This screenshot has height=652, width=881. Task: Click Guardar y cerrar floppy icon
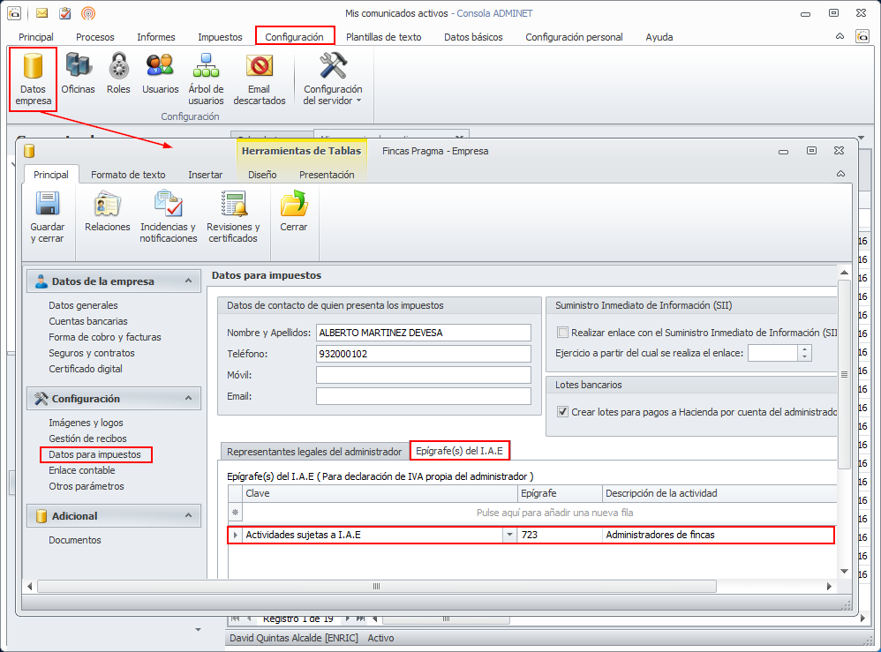click(47, 217)
